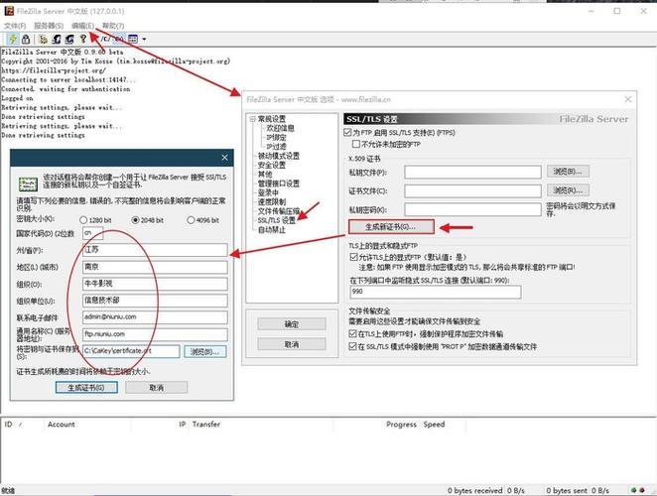
Task: Click the padlock Lock-server toolbar icon
Action: tap(26, 39)
